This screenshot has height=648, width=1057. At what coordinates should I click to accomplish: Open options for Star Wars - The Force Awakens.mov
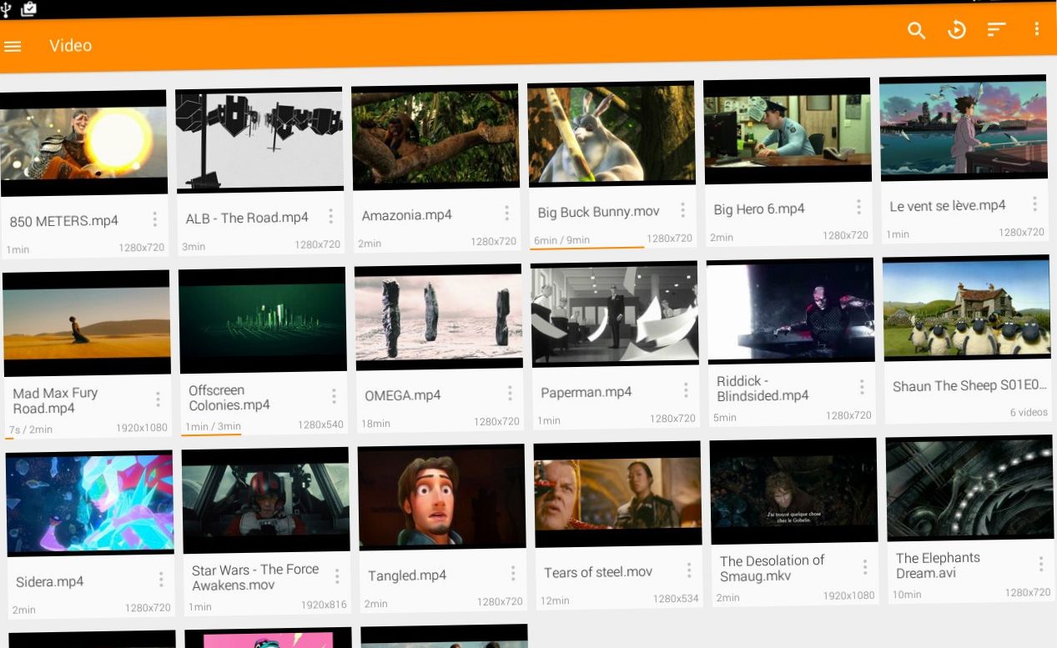338,576
